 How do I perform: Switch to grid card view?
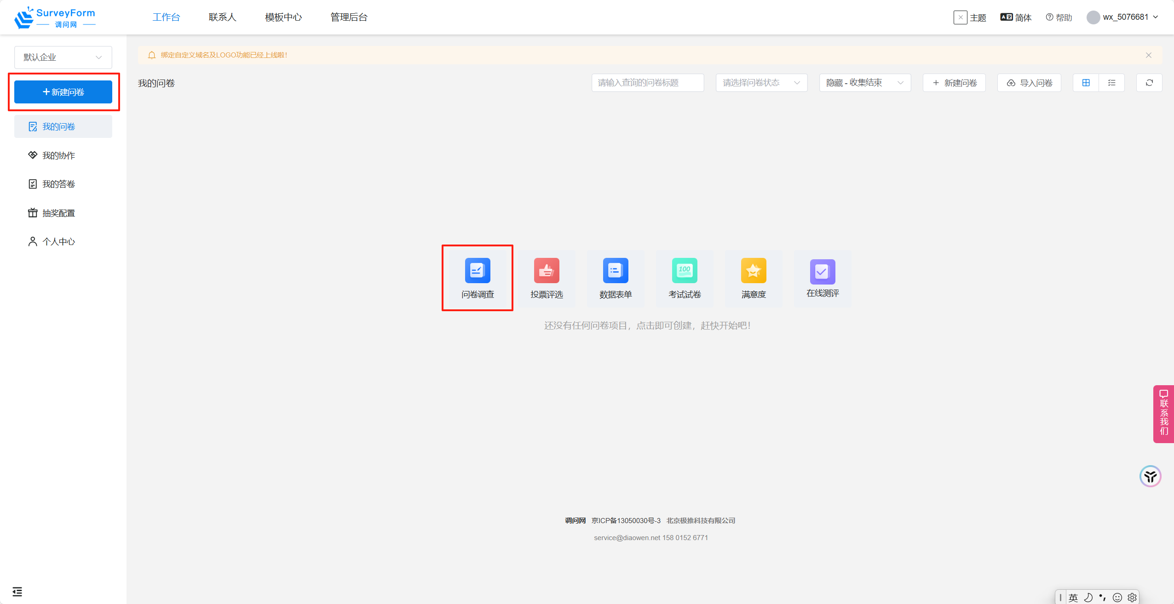click(1086, 83)
